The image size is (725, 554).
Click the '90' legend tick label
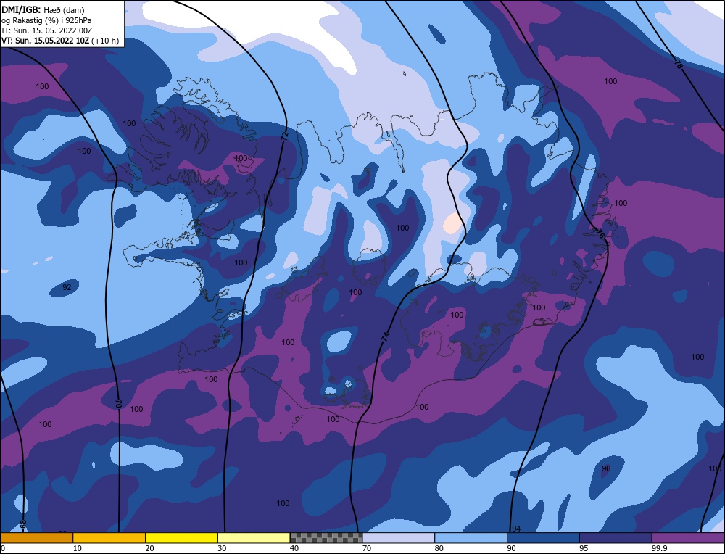point(511,548)
